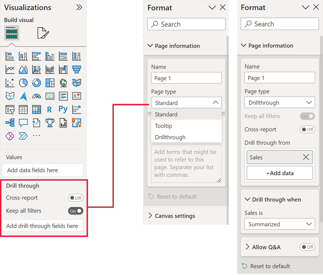
Task: Select the donut chart visual icon
Action: click(36, 83)
